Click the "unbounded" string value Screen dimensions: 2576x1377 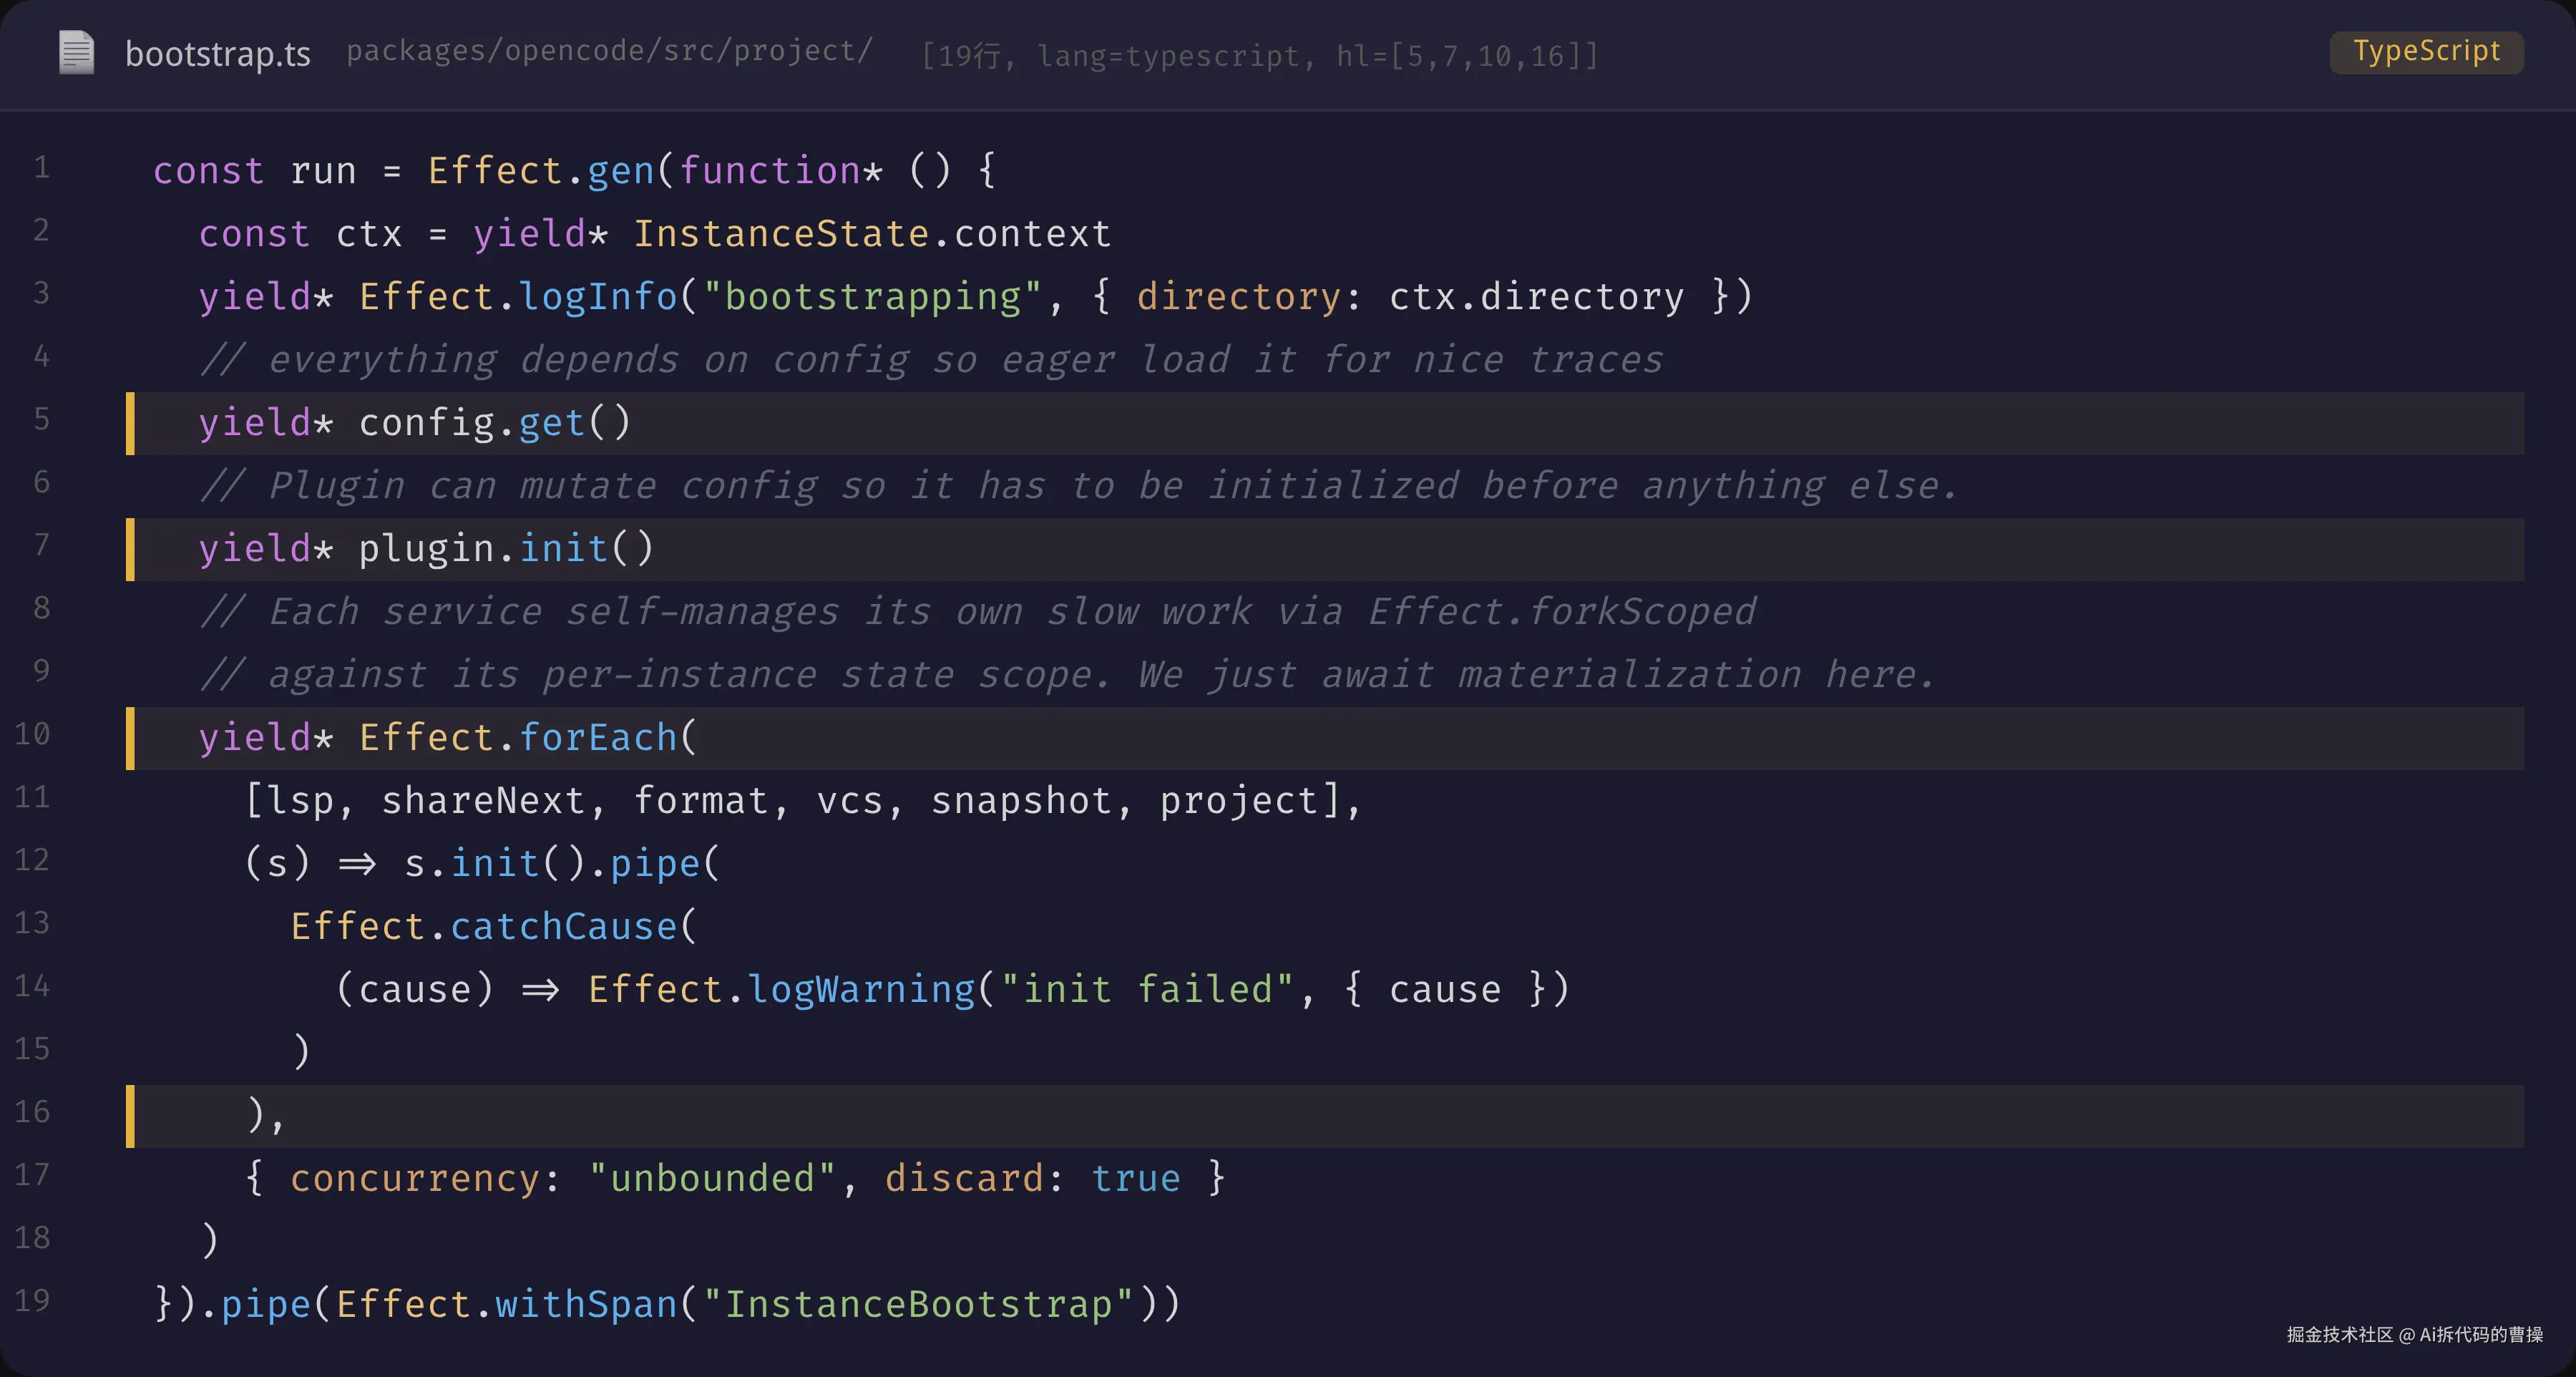pyautogui.click(x=712, y=1179)
